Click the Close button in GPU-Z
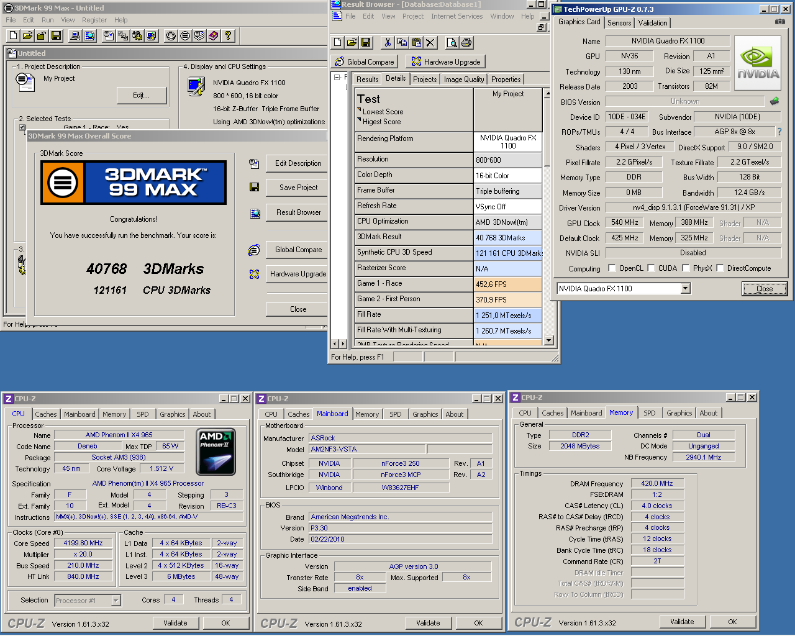Viewport: 795px width, 636px height. tap(765, 289)
